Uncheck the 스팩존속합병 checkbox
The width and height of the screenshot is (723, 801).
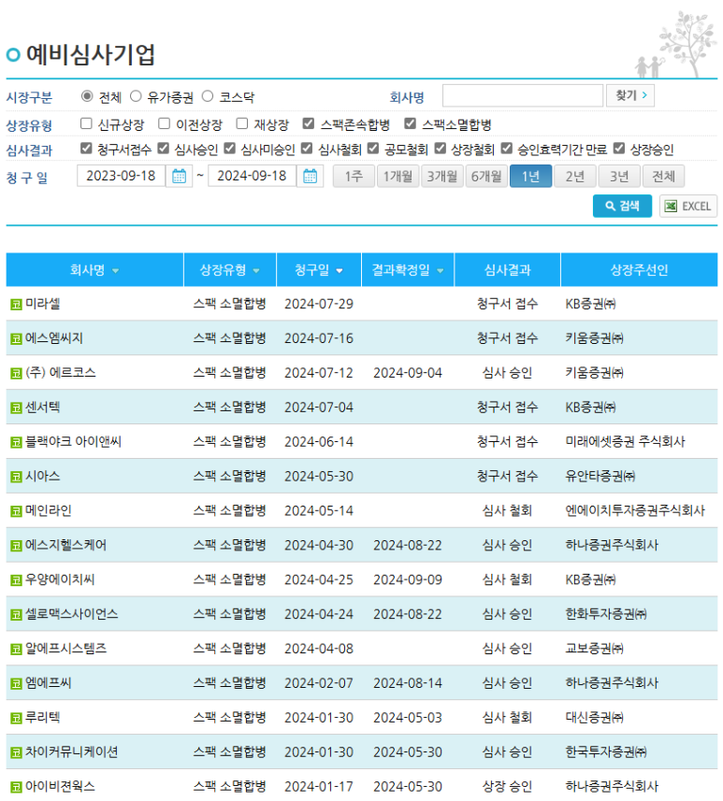coord(309,123)
